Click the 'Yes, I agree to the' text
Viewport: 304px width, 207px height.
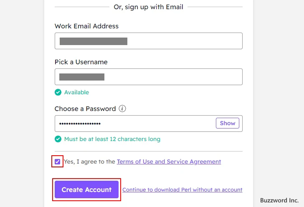coord(89,162)
